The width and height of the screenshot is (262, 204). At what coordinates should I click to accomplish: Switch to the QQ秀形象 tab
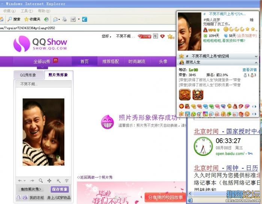tap(28, 75)
